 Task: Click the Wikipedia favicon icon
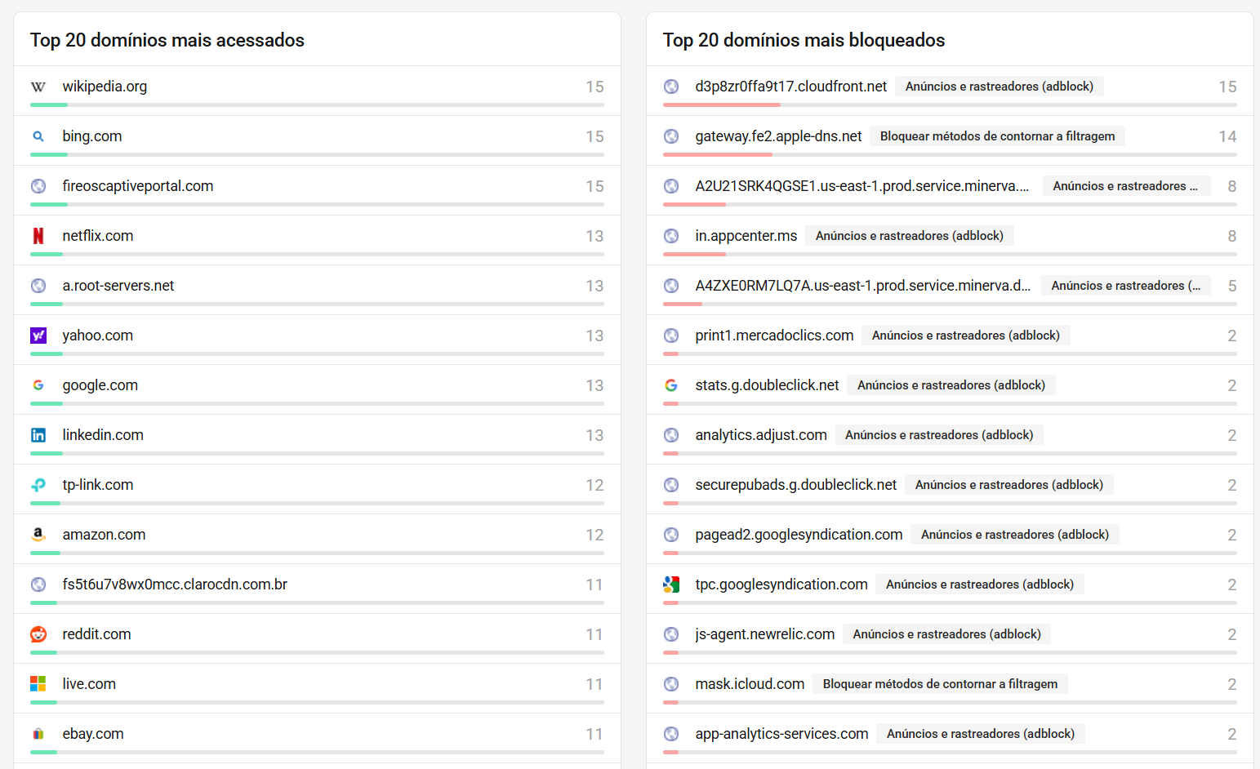pos(38,87)
